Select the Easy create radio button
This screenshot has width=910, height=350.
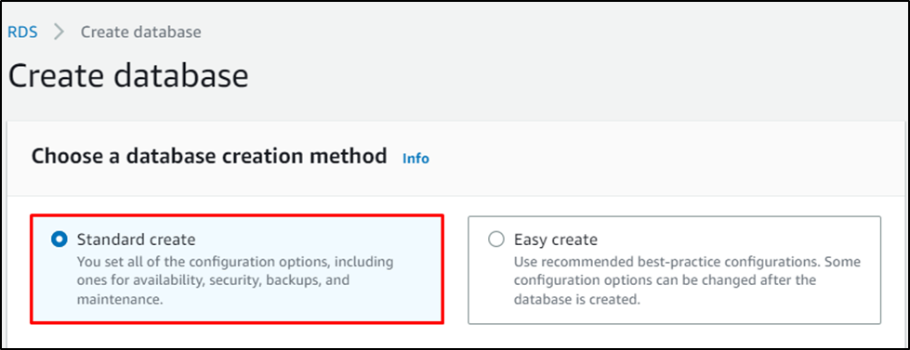click(496, 240)
